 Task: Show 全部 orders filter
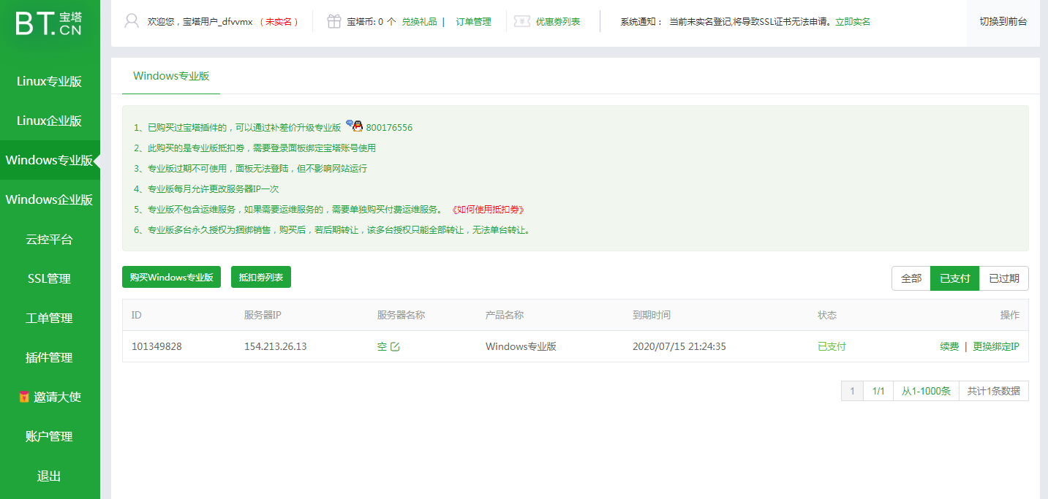click(x=911, y=278)
